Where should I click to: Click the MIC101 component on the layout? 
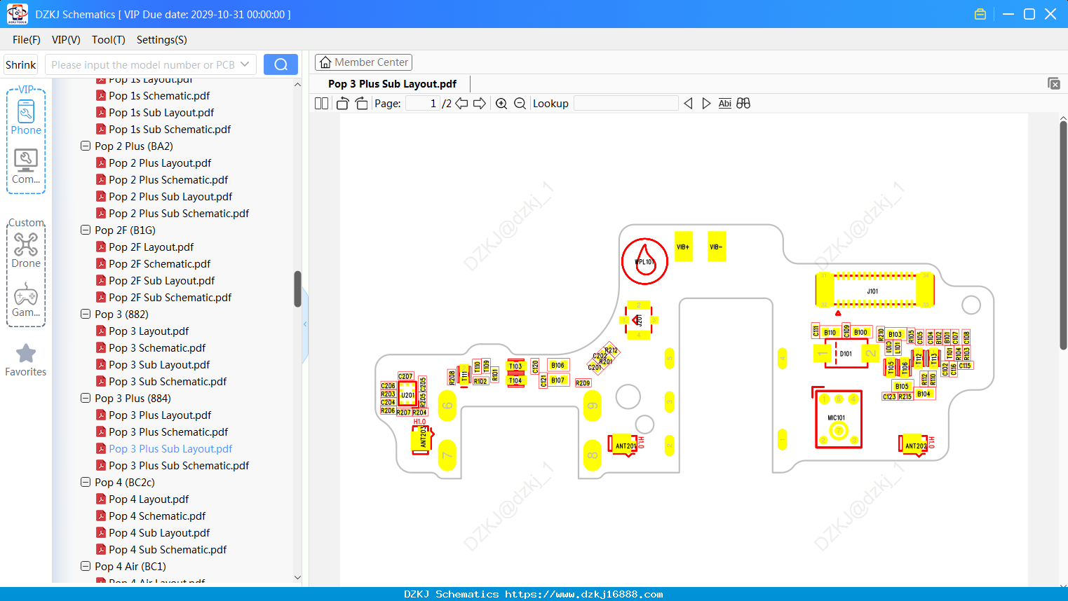click(x=839, y=419)
